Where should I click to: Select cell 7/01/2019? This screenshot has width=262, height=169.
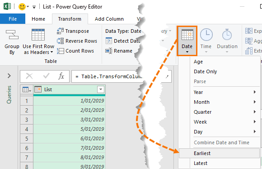tap(70, 148)
